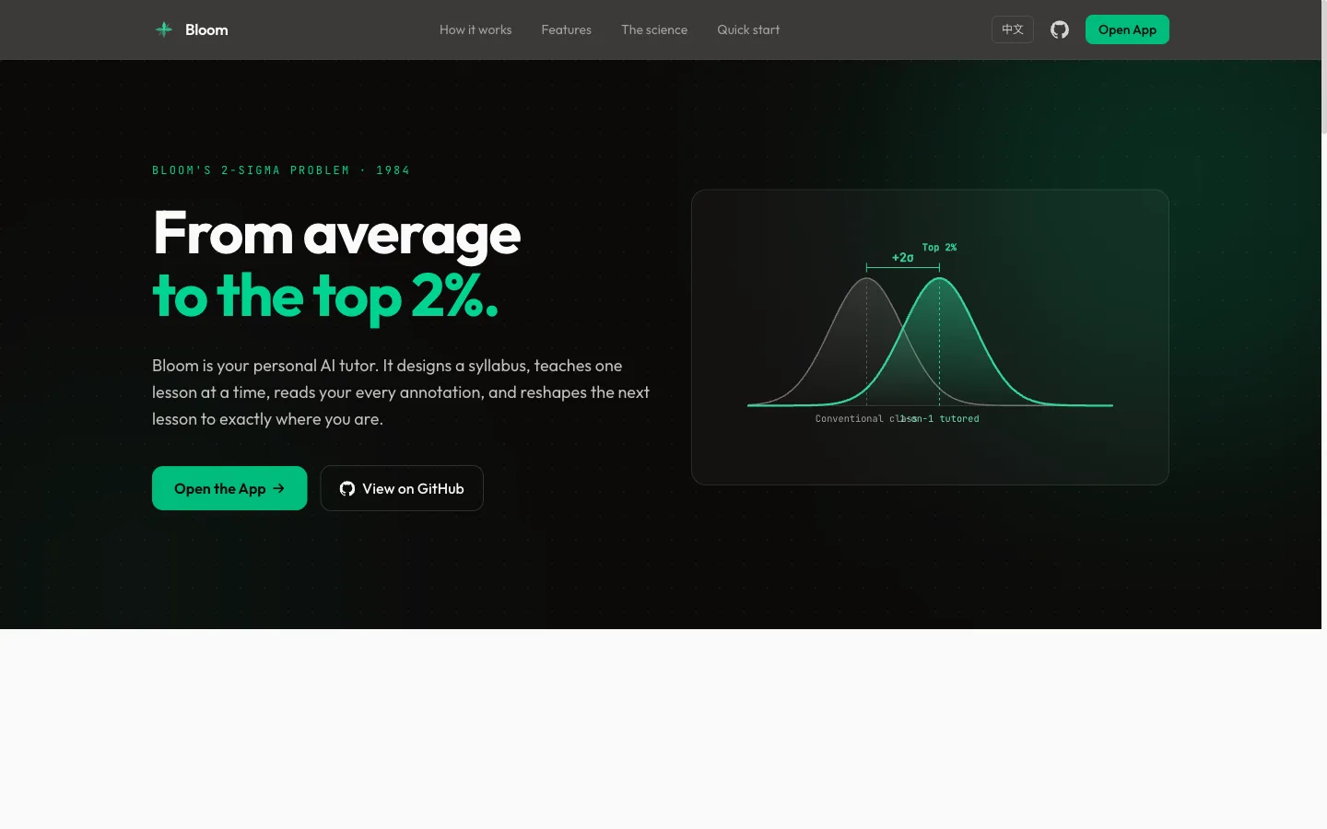
Task: Click the arrow in Open the App button
Action: 278,488
